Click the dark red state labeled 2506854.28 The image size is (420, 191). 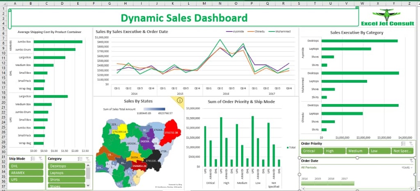139,166
